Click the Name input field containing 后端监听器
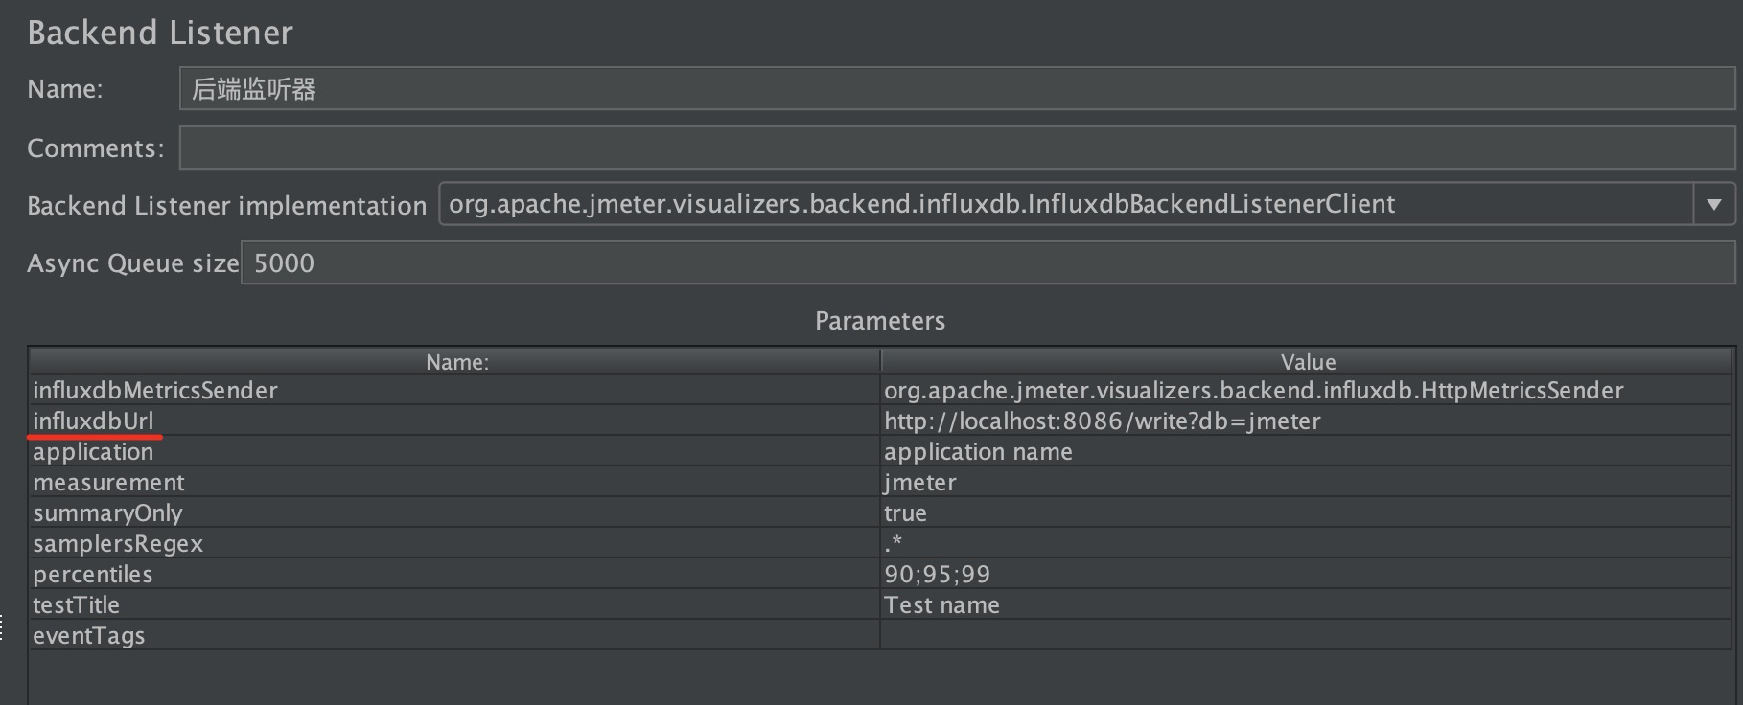 [x=957, y=88]
